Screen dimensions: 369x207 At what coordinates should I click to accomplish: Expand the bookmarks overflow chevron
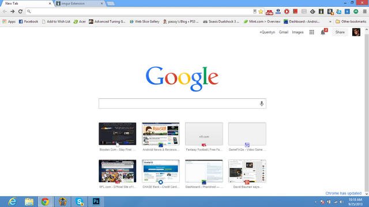pyautogui.click(x=330, y=21)
